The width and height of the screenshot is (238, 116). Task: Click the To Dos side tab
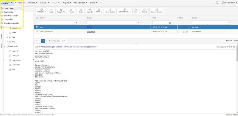tap(1, 46)
